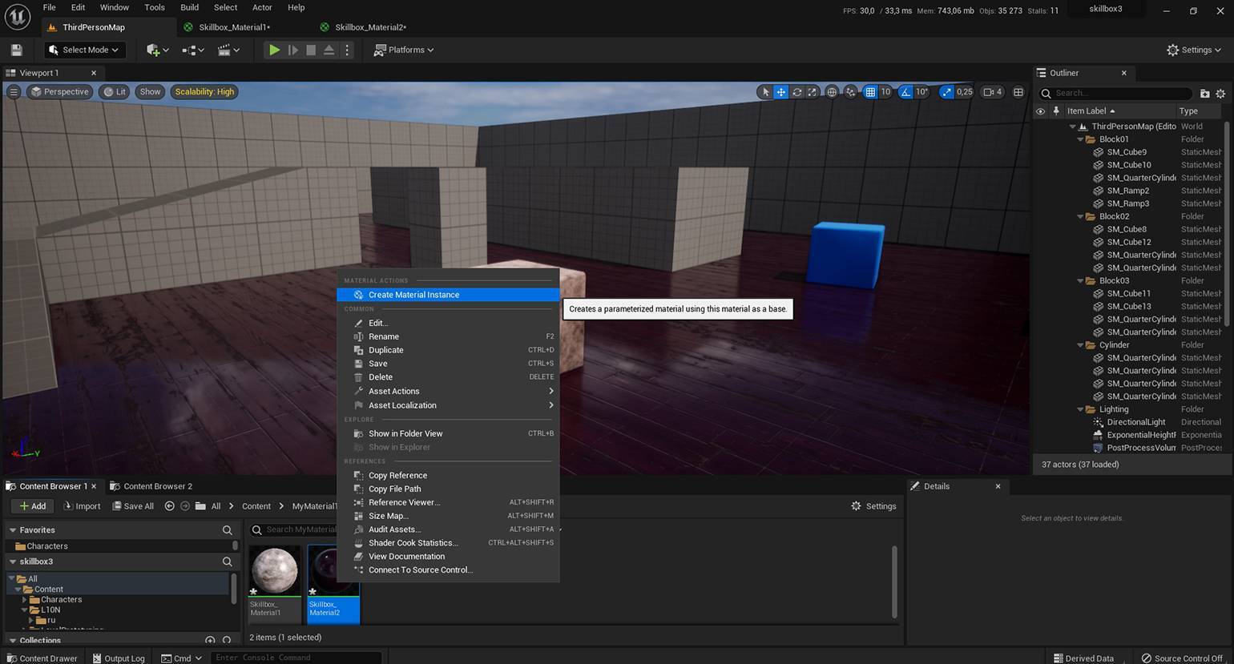The width and height of the screenshot is (1234, 664).
Task: Open the Select Mode dropdown
Action: (84, 50)
